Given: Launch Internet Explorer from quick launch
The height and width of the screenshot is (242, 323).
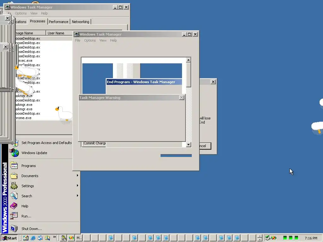Looking at the screenshot, I should tap(33, 238).
